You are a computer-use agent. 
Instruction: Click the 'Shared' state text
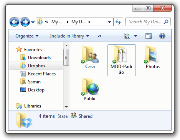click(x=86, y=116)
